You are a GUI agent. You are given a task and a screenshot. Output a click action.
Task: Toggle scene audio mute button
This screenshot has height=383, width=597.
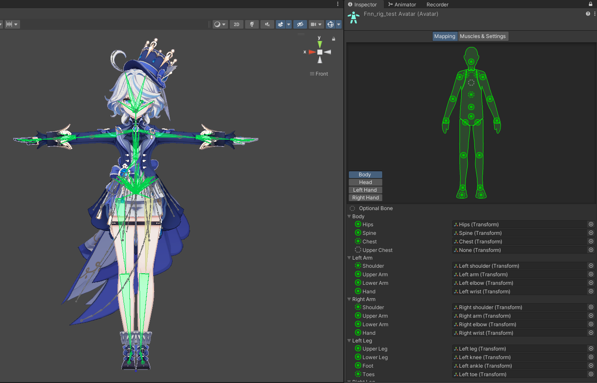click(x=267, y=24)
